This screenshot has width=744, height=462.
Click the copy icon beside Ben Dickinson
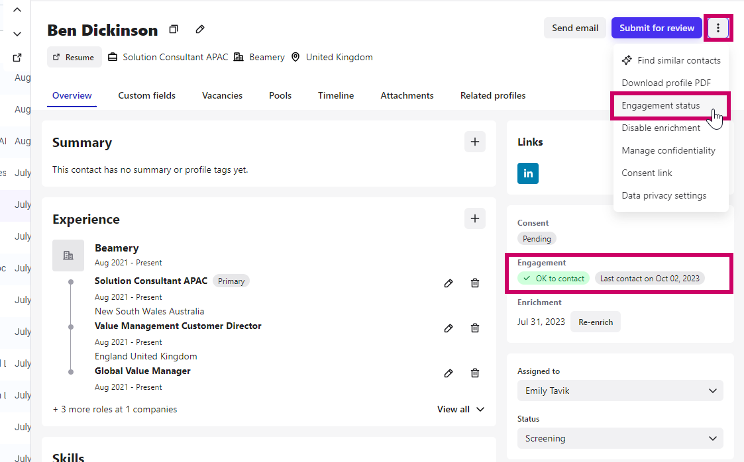click(x=174, y=29)
